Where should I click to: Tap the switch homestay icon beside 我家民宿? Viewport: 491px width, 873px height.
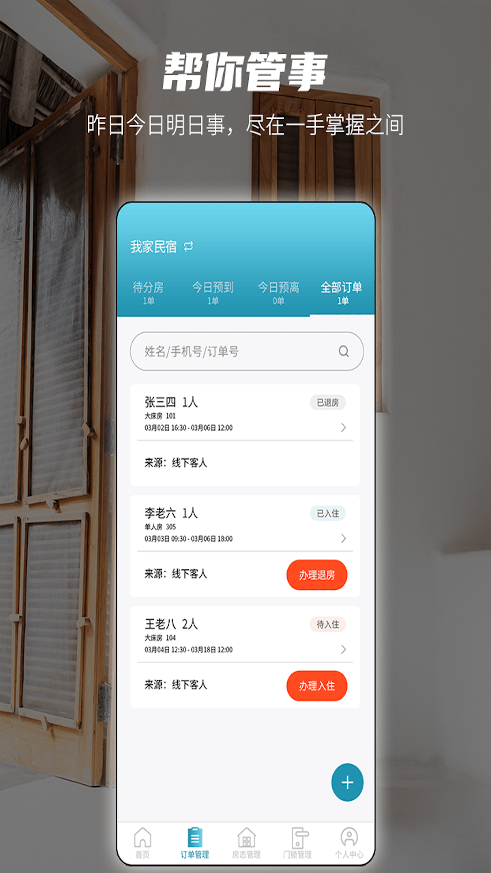188,246
